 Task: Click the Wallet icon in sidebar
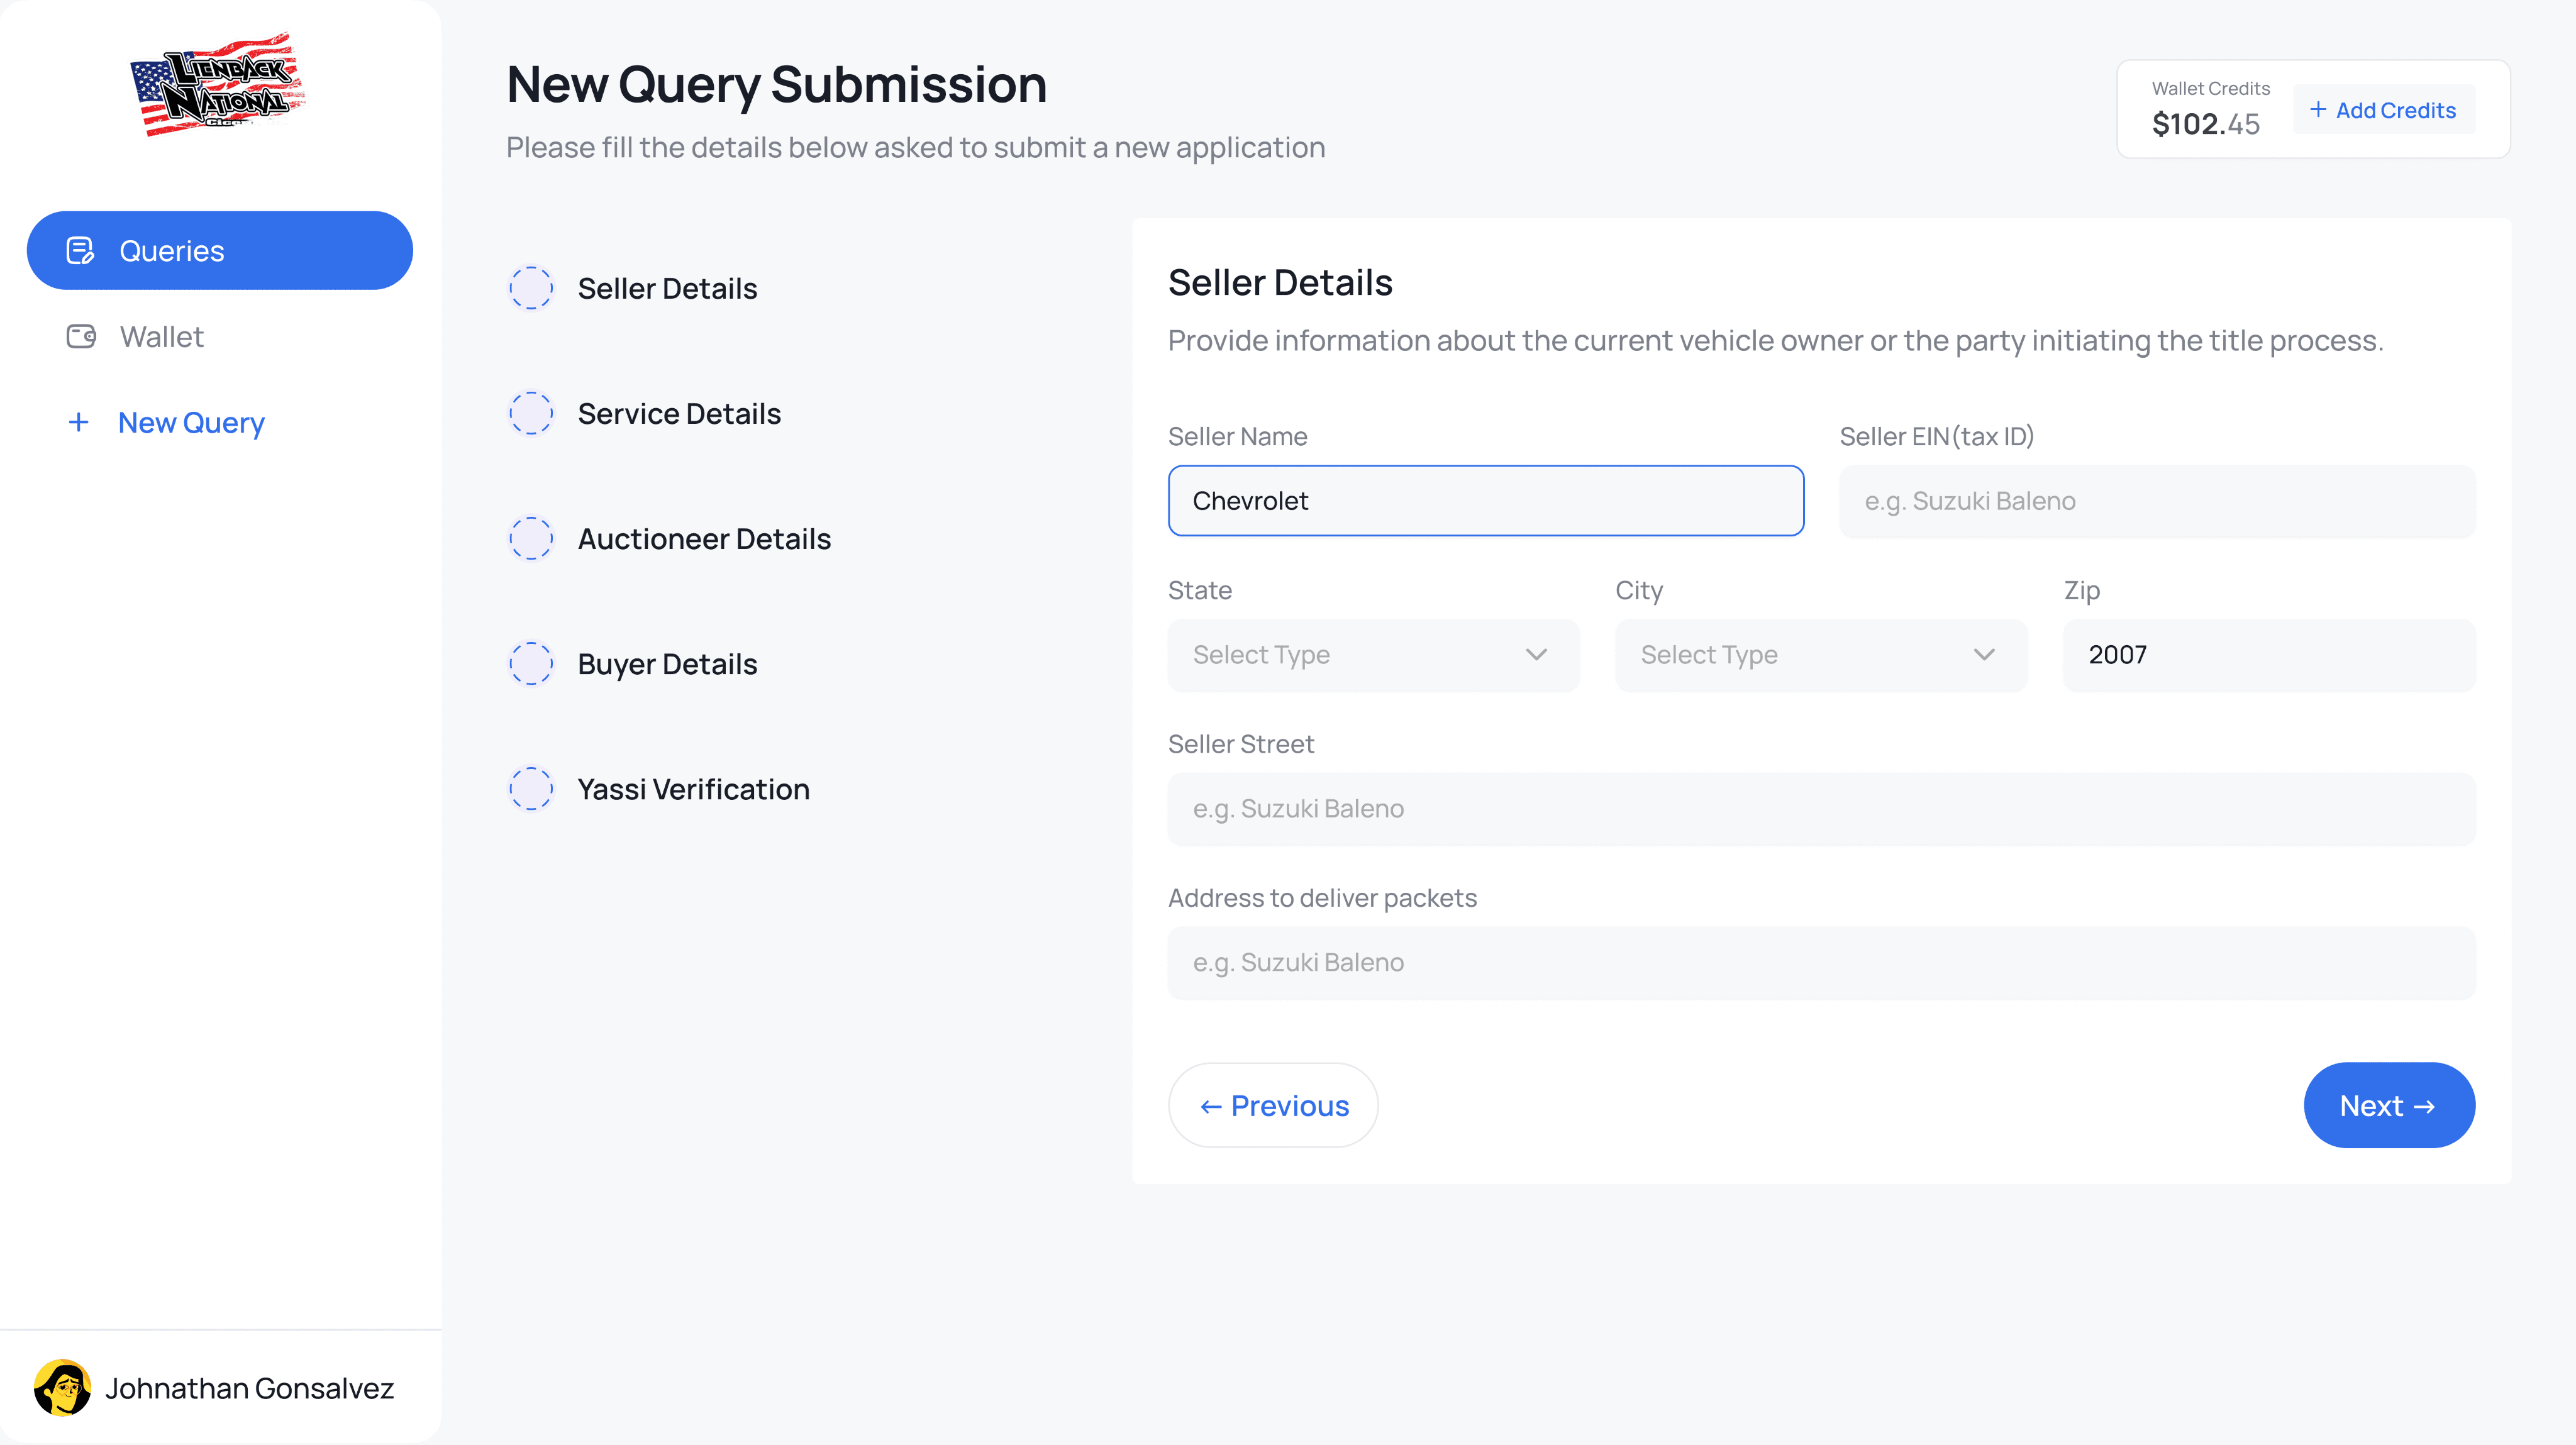81,336
